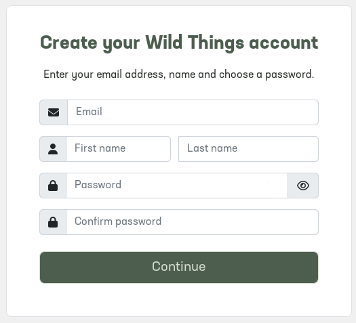The width and height of the screenshot is (356, 323).
Task: Focus the Password input field
Action: 177,186
